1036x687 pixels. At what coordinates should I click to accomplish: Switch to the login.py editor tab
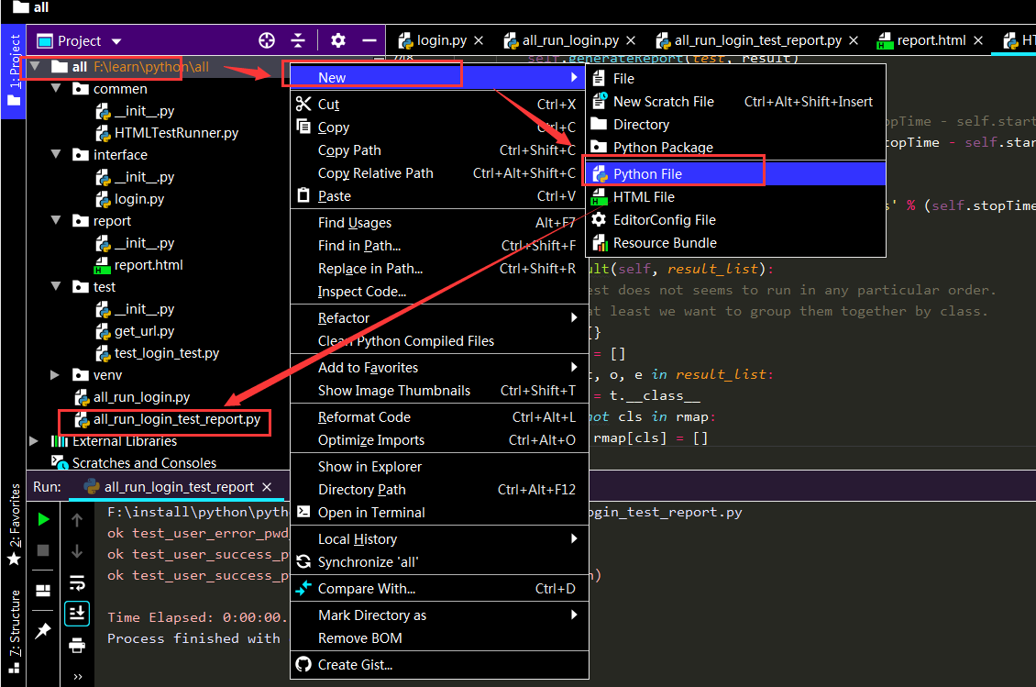(441, 40)
